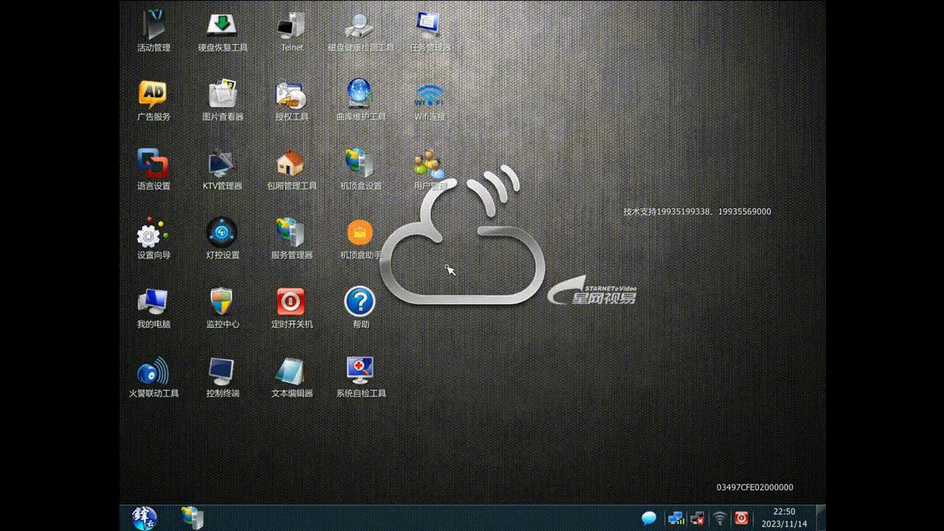
Task: Open 包厢管理工具 house icon
Action: [x=291, y=164]
